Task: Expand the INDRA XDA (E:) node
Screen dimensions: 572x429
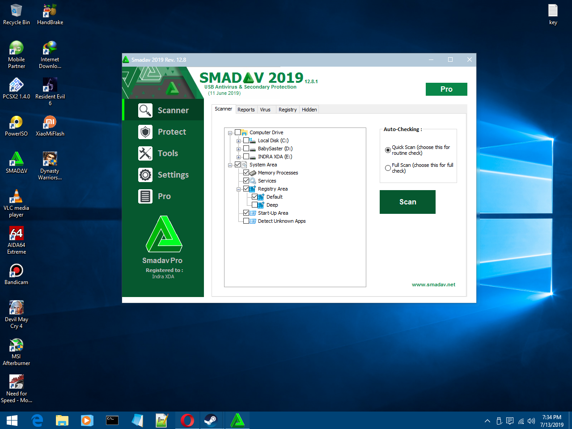Action: 238,157
